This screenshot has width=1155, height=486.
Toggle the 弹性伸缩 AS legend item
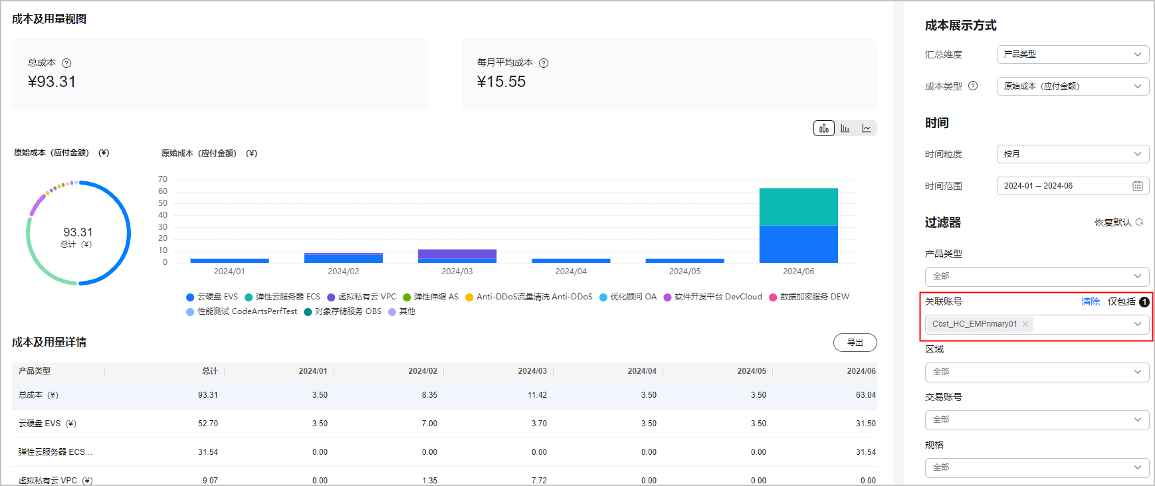[431, 297]
